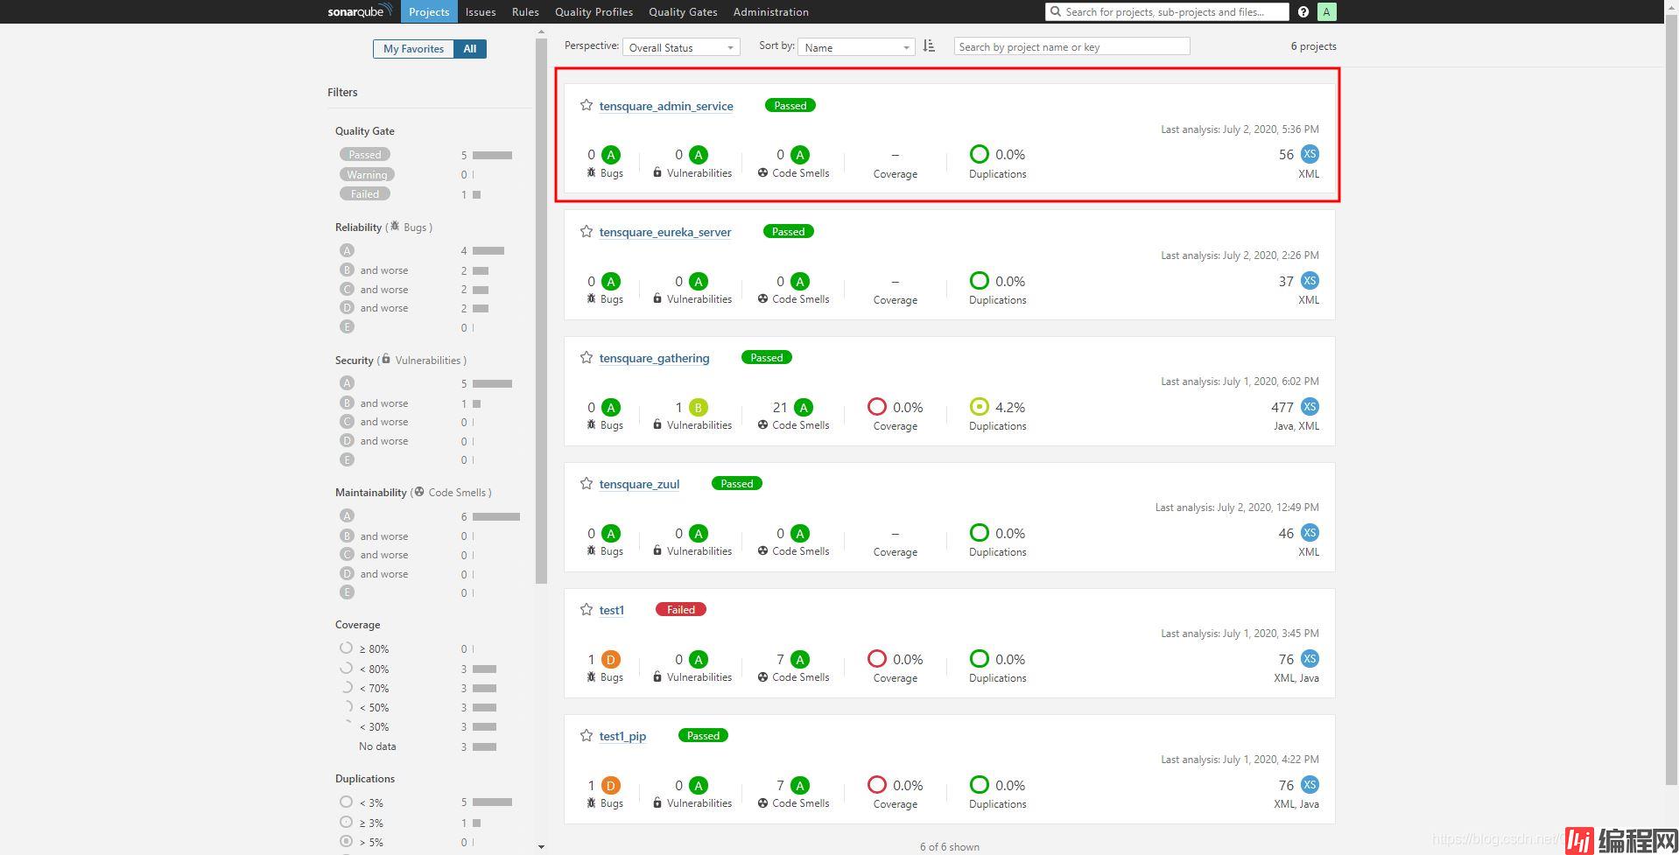The image size is (1679, 855).
Task: Open the test1_pip project link
Action: click(x=622, y=736)
